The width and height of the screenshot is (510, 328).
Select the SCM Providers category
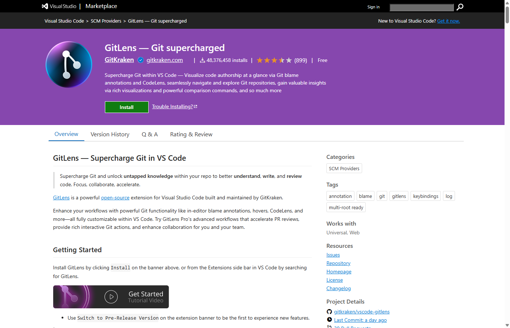[x=344, y=168]
